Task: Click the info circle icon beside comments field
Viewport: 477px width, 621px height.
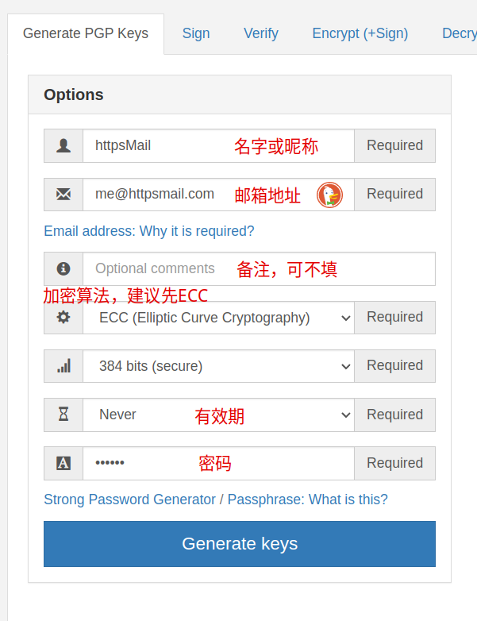Action: pyautogui.click(x=63, y=268)
